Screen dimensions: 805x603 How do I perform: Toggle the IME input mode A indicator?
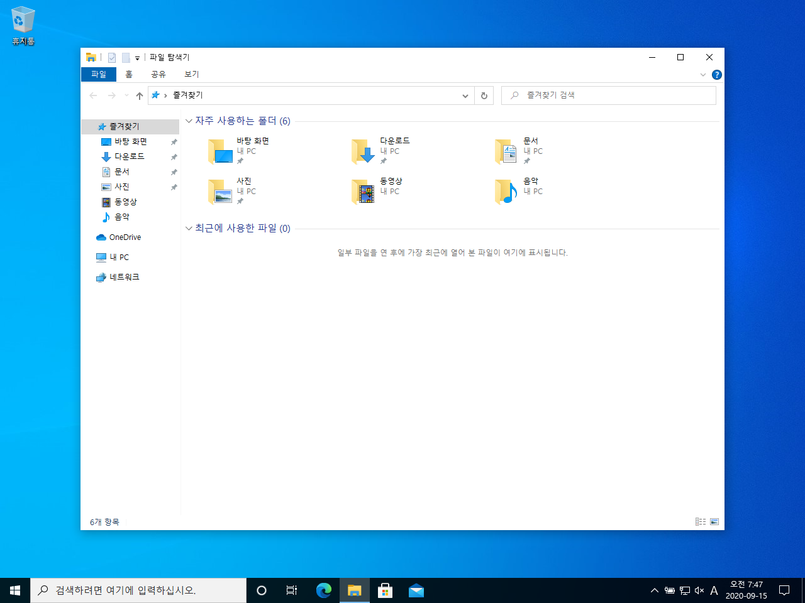(x=714, y=590)
